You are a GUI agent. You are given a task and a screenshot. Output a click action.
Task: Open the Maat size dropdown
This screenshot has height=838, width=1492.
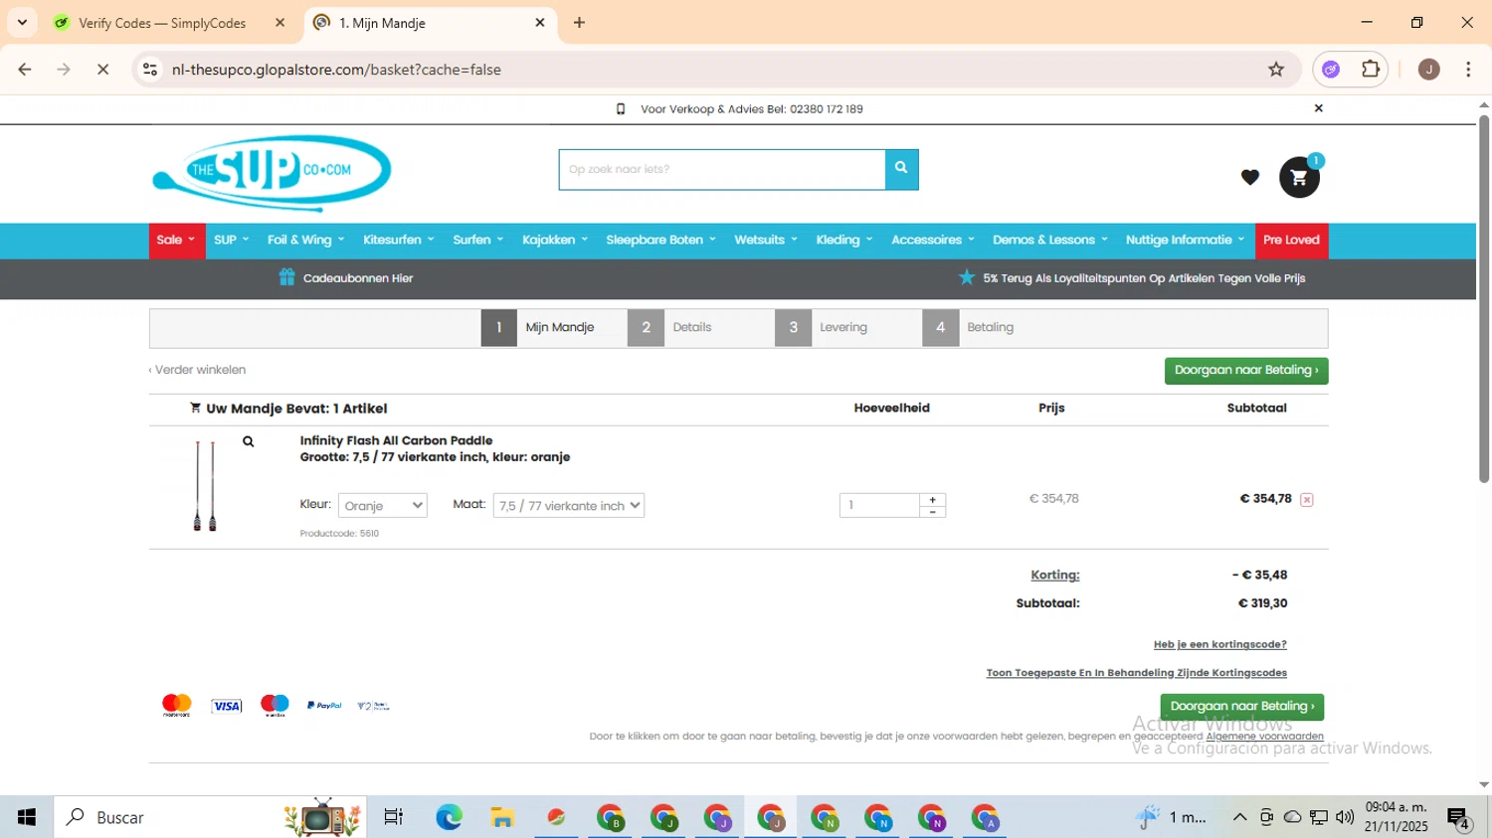pos(569,506)
